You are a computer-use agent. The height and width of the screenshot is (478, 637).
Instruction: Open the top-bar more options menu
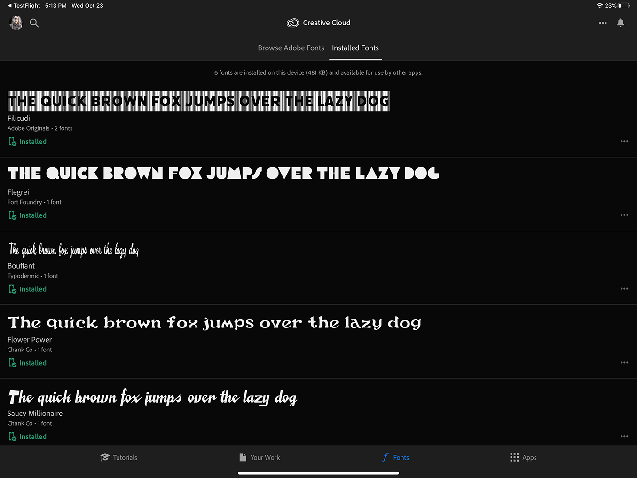tap(603, 23)
